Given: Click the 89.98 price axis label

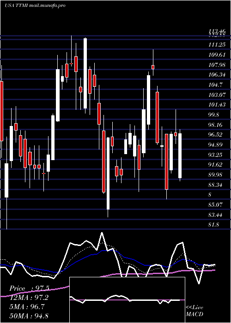Looking at the screenshot, I should [x=216, y=175].
